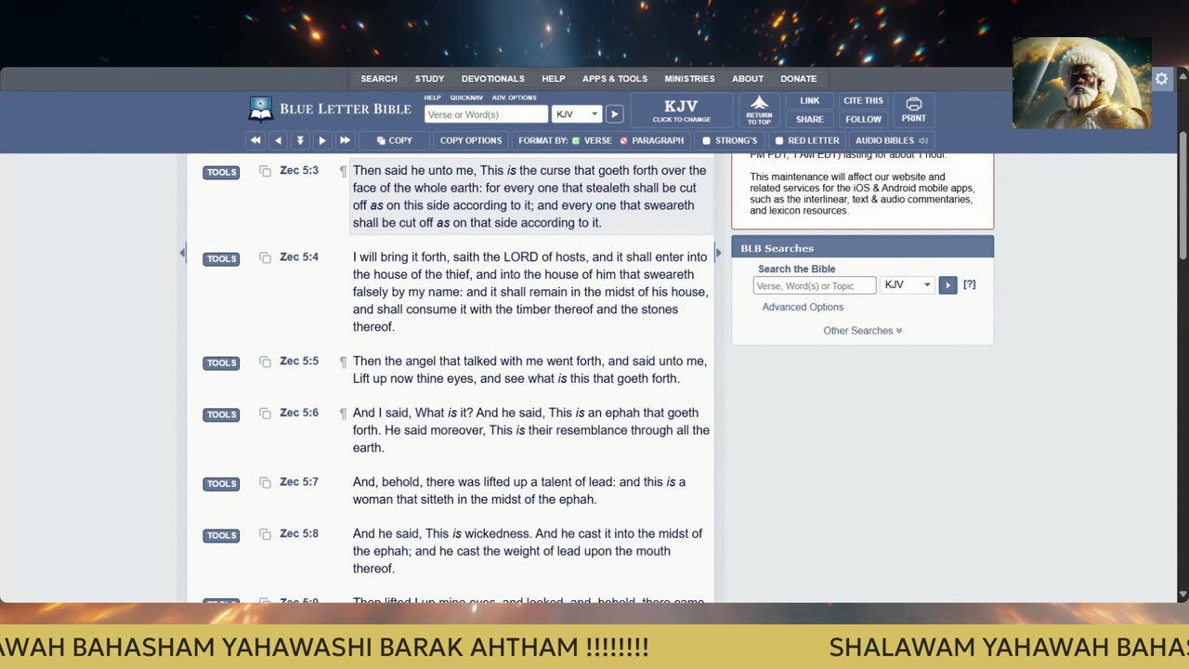1189x669 pixels.
Task: Open sidebar KJV translation dropdown
Action: point(908,285)
